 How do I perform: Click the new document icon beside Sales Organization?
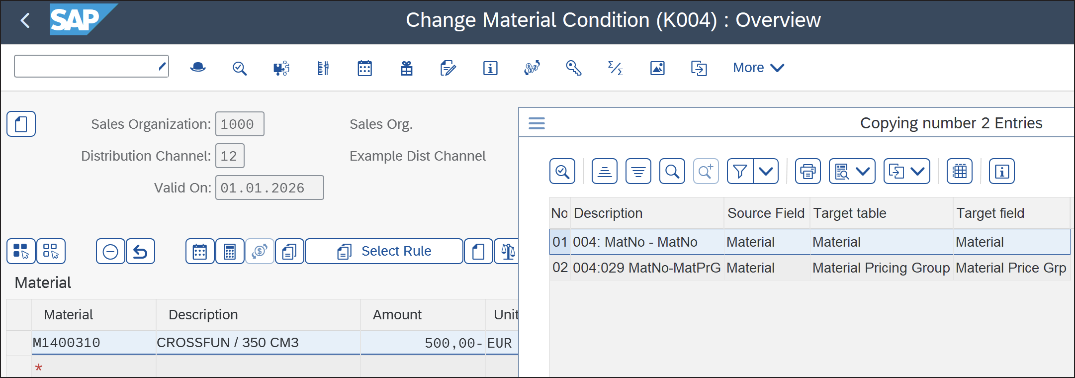pyautogui.click(x=21, y=124)
